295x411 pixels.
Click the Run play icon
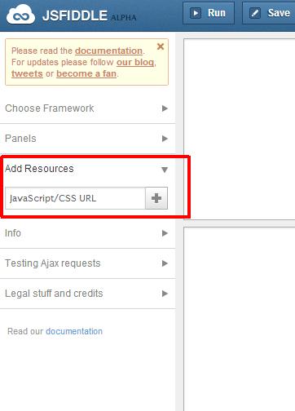(x=196, y=13)
